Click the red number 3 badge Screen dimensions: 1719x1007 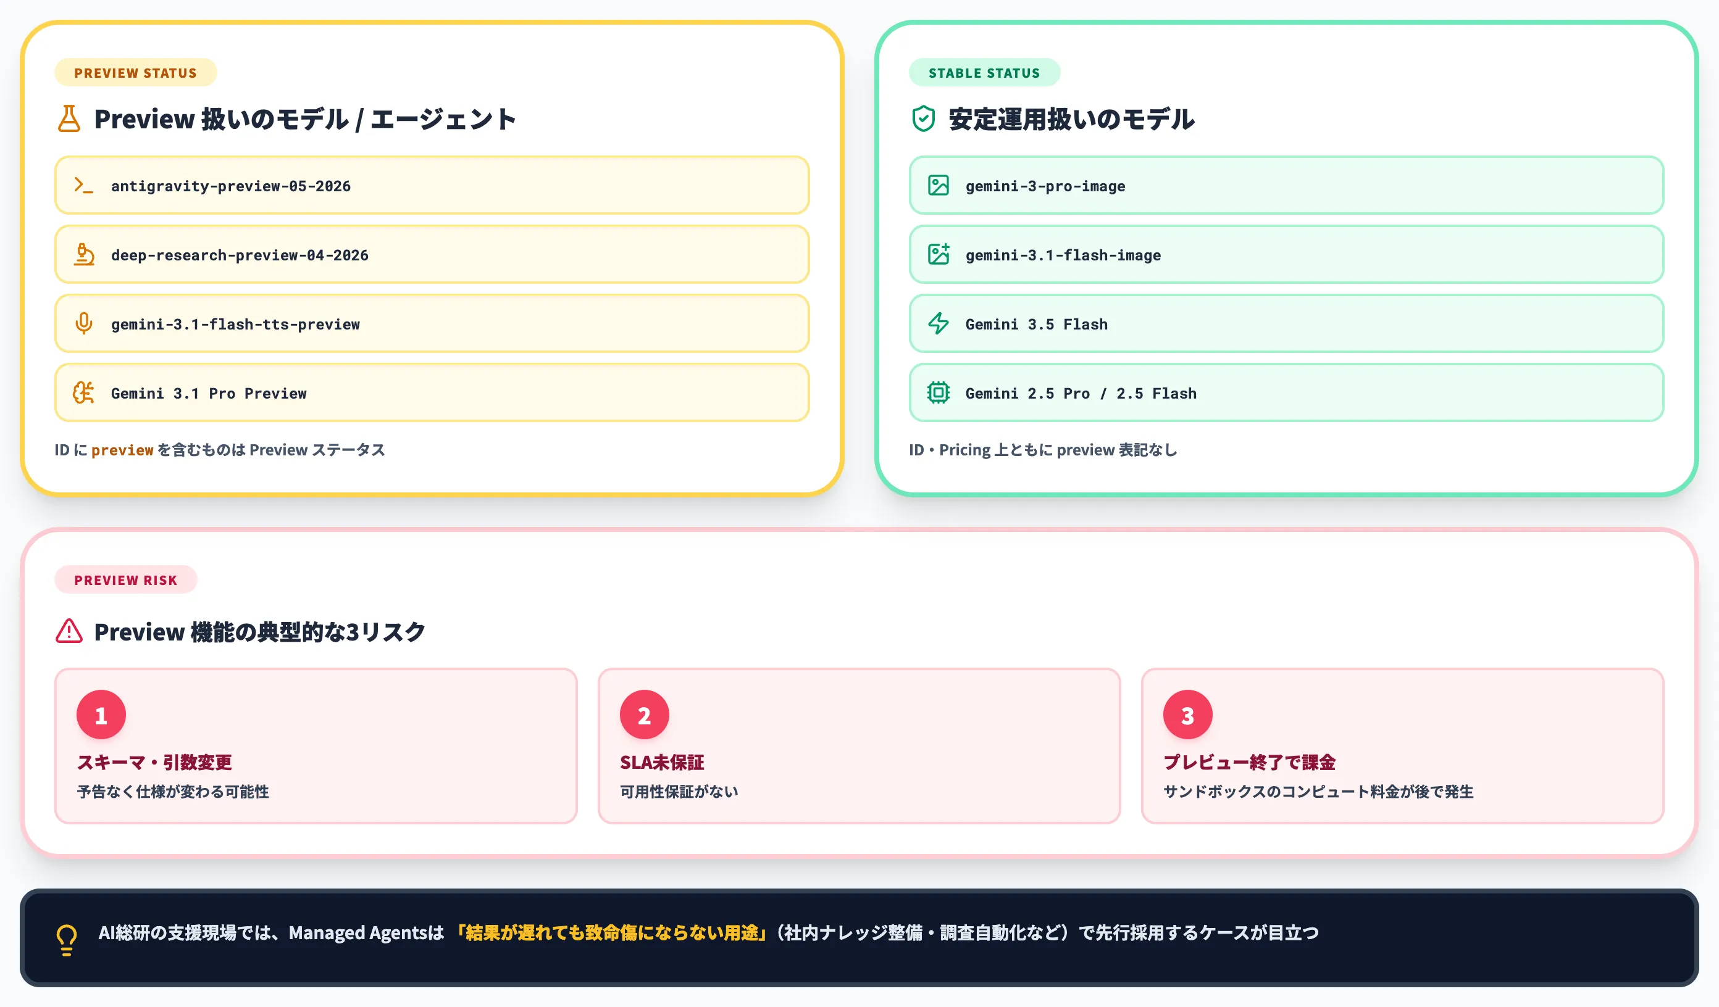pyautogui.click(x=1187, y=715)
